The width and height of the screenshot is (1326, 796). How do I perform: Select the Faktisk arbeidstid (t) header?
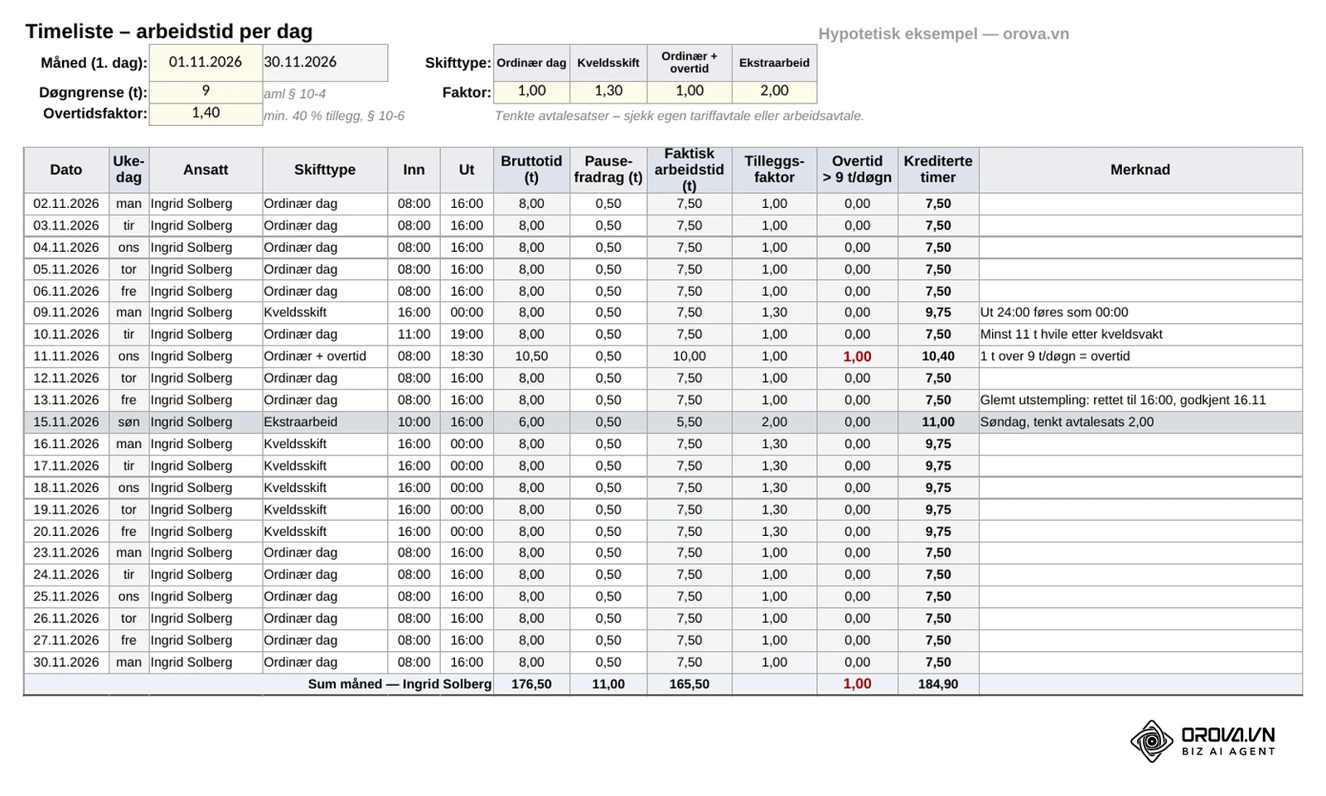click(690, 170)
